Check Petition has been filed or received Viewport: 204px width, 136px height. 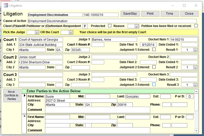pyautogui.click(x=196, y=26)
